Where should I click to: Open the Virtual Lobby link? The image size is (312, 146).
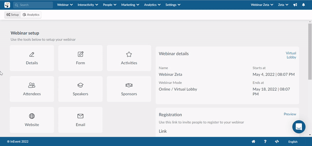[x=291, y=55]
